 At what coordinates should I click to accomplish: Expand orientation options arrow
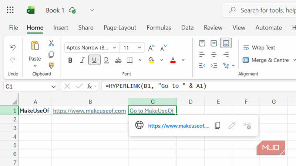pos(233,66)
